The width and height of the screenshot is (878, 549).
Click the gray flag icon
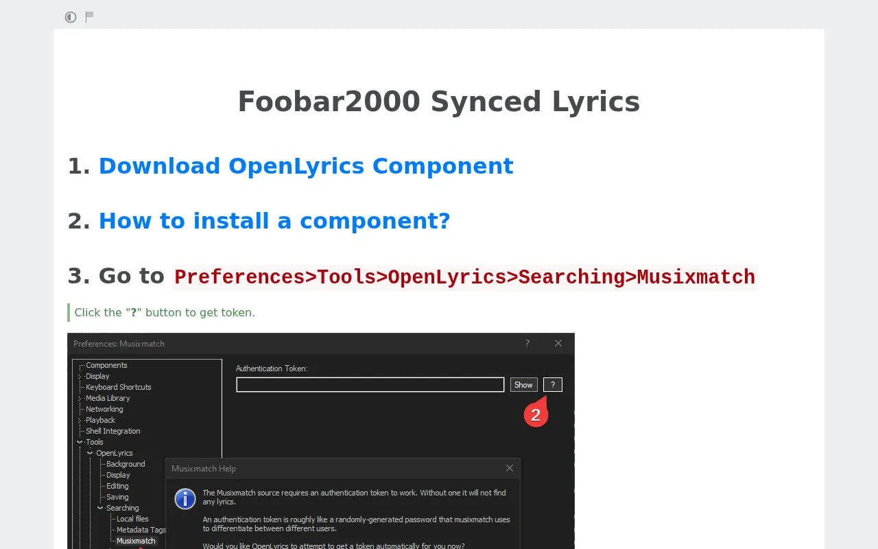89,17
